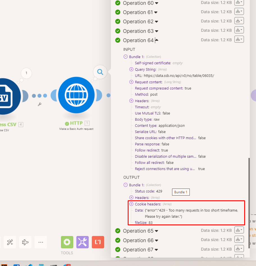The image size is (256, 266).
Task: Collapse Bundle 1 in the OUTPUT section
Action: 125,185
